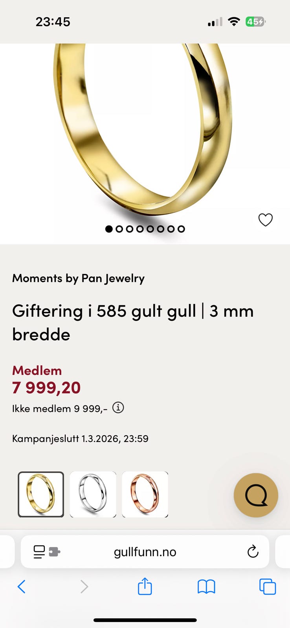Tap the gullfunn.no address bar

(x=145, y=551)
